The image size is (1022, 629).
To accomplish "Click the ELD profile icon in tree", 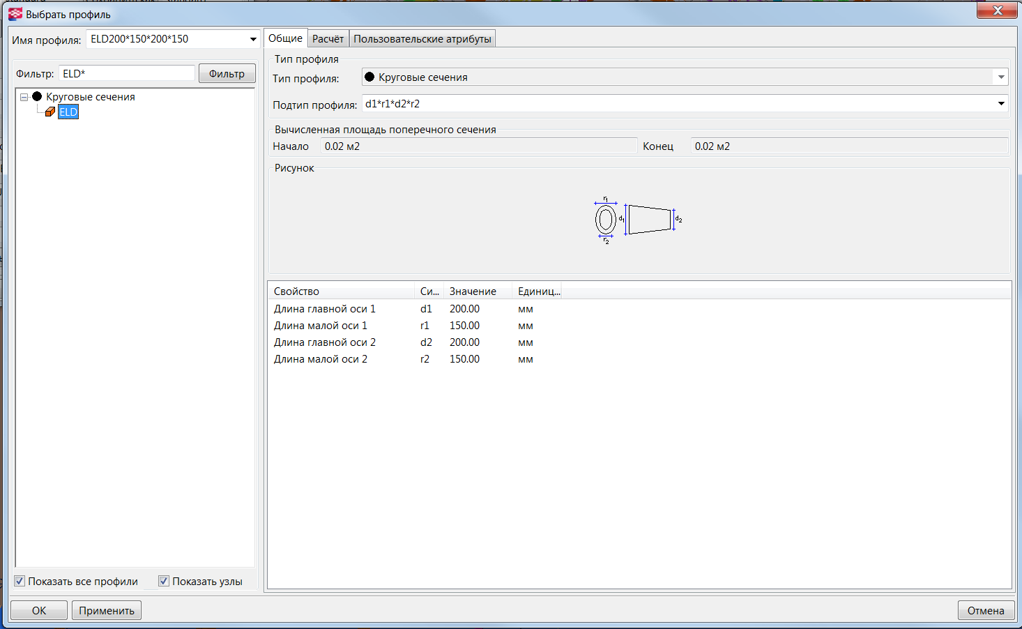I will click(x=50, y=112).
